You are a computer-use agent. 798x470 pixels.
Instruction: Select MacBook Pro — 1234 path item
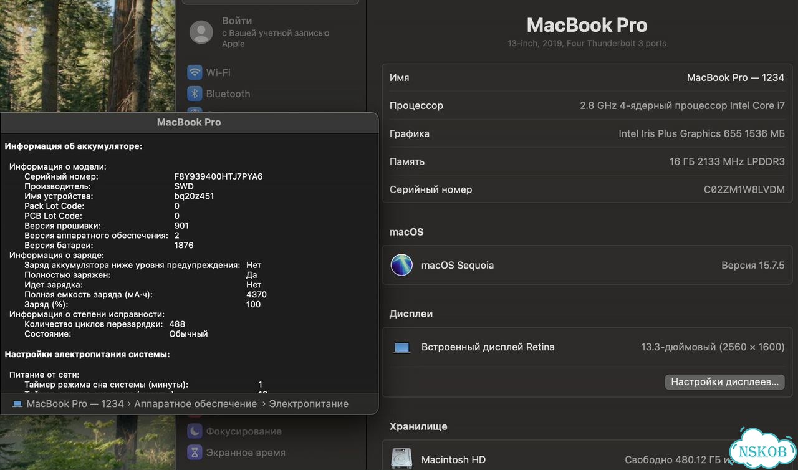coord(75,404)
